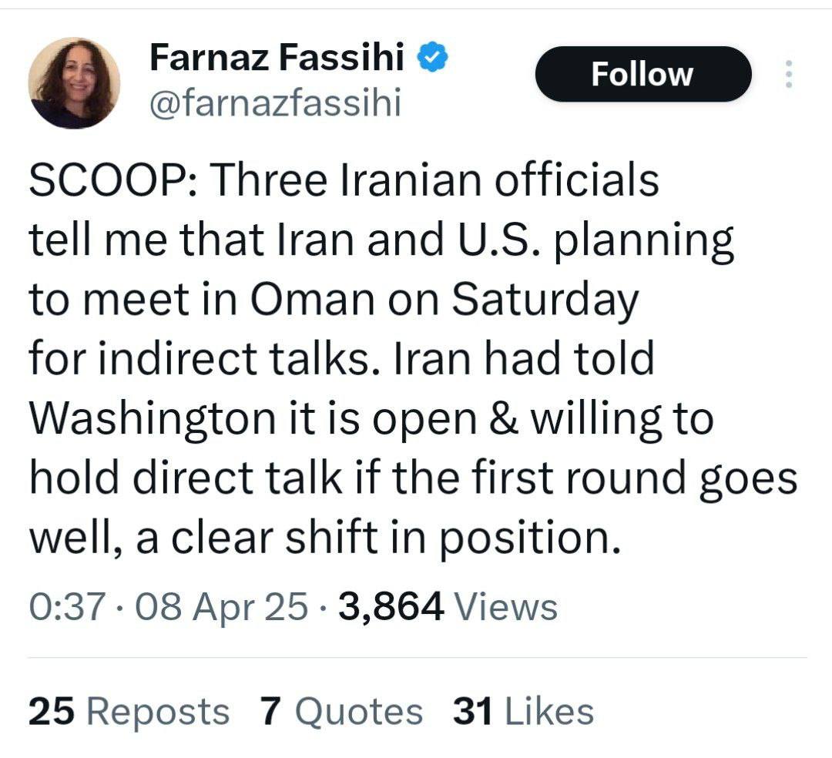The width and height of the screenshot is (832, 758).
Task: Show the 31 Likes list
Action: click(524, 711)
